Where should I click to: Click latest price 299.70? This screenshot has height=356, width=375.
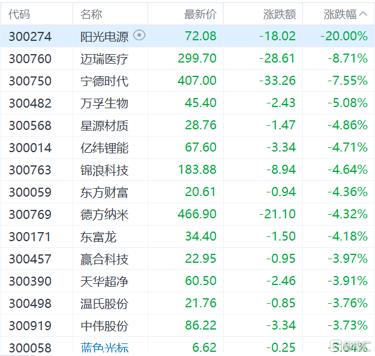tap(197, 58)
